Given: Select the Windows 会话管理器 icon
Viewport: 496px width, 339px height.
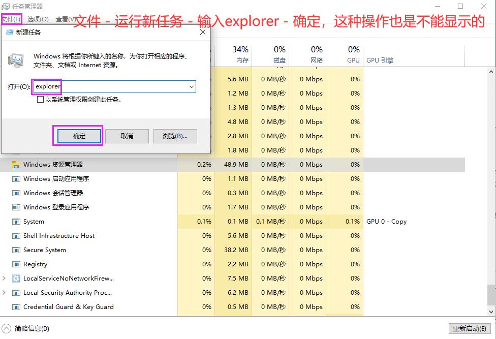Looking at the screenshot, I should 17,193.
